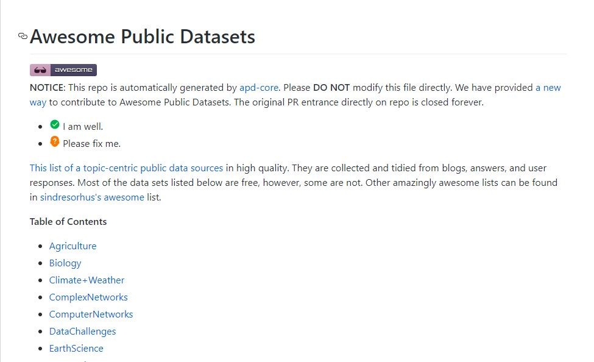
Task: Click the Awesome Public Datasets heading text
Action: point(143,37)
